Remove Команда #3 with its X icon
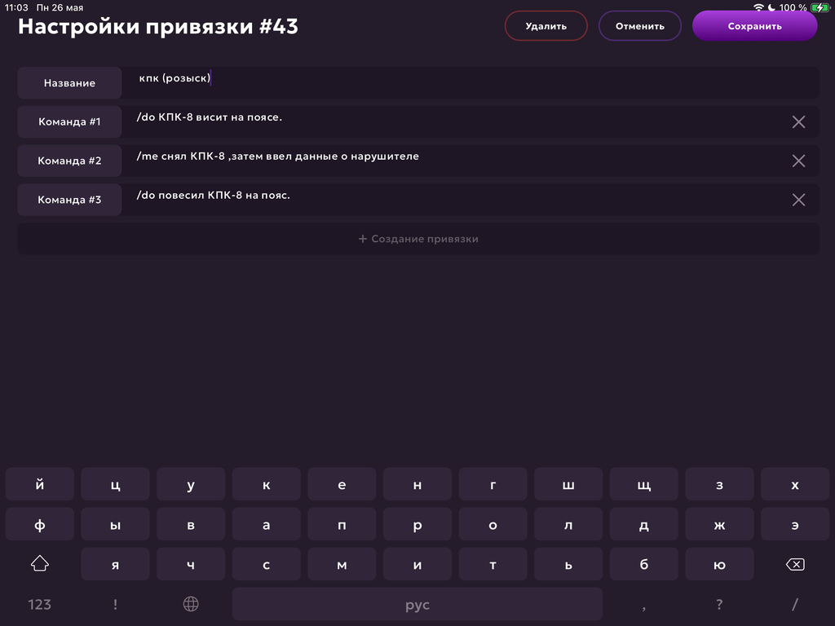Image resolution: width=835 pixels, height=626 pixels. pyautogui.click(x=798, y=200)
